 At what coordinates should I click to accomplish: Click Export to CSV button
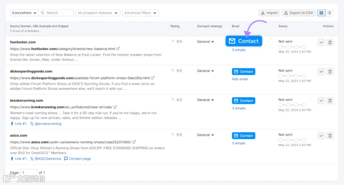coord(299,13)
